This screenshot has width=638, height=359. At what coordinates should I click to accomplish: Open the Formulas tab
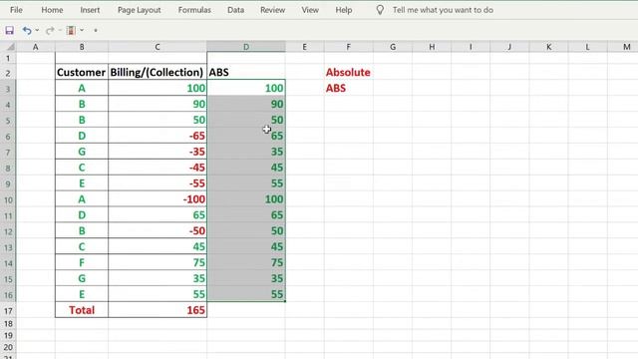pyautogui.click(x=194, y=10)
